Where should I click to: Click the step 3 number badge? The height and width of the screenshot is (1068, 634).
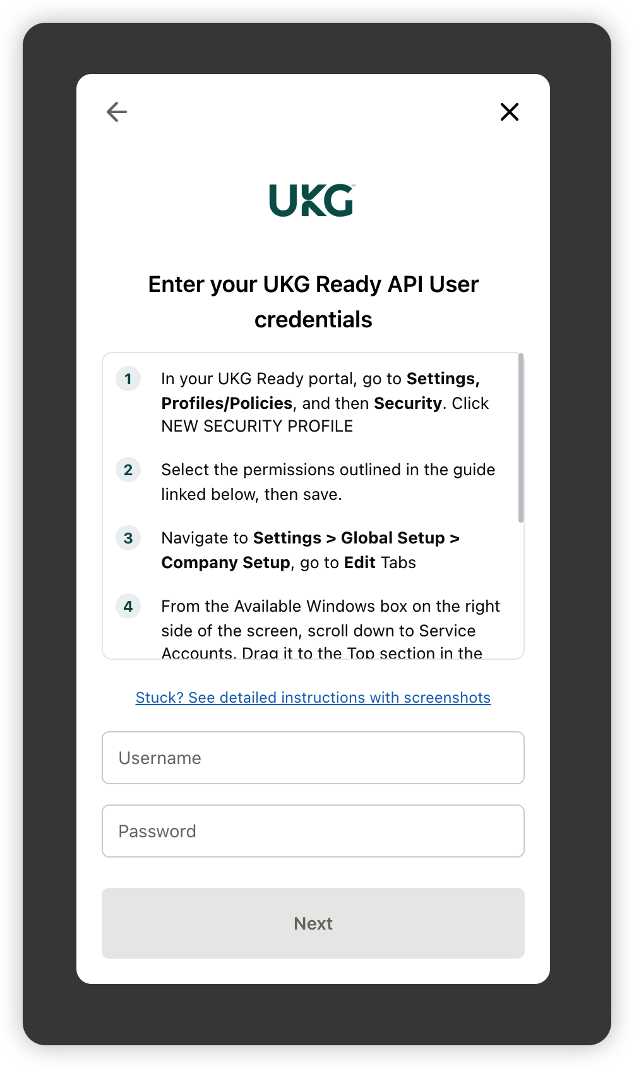pos(128,538)
